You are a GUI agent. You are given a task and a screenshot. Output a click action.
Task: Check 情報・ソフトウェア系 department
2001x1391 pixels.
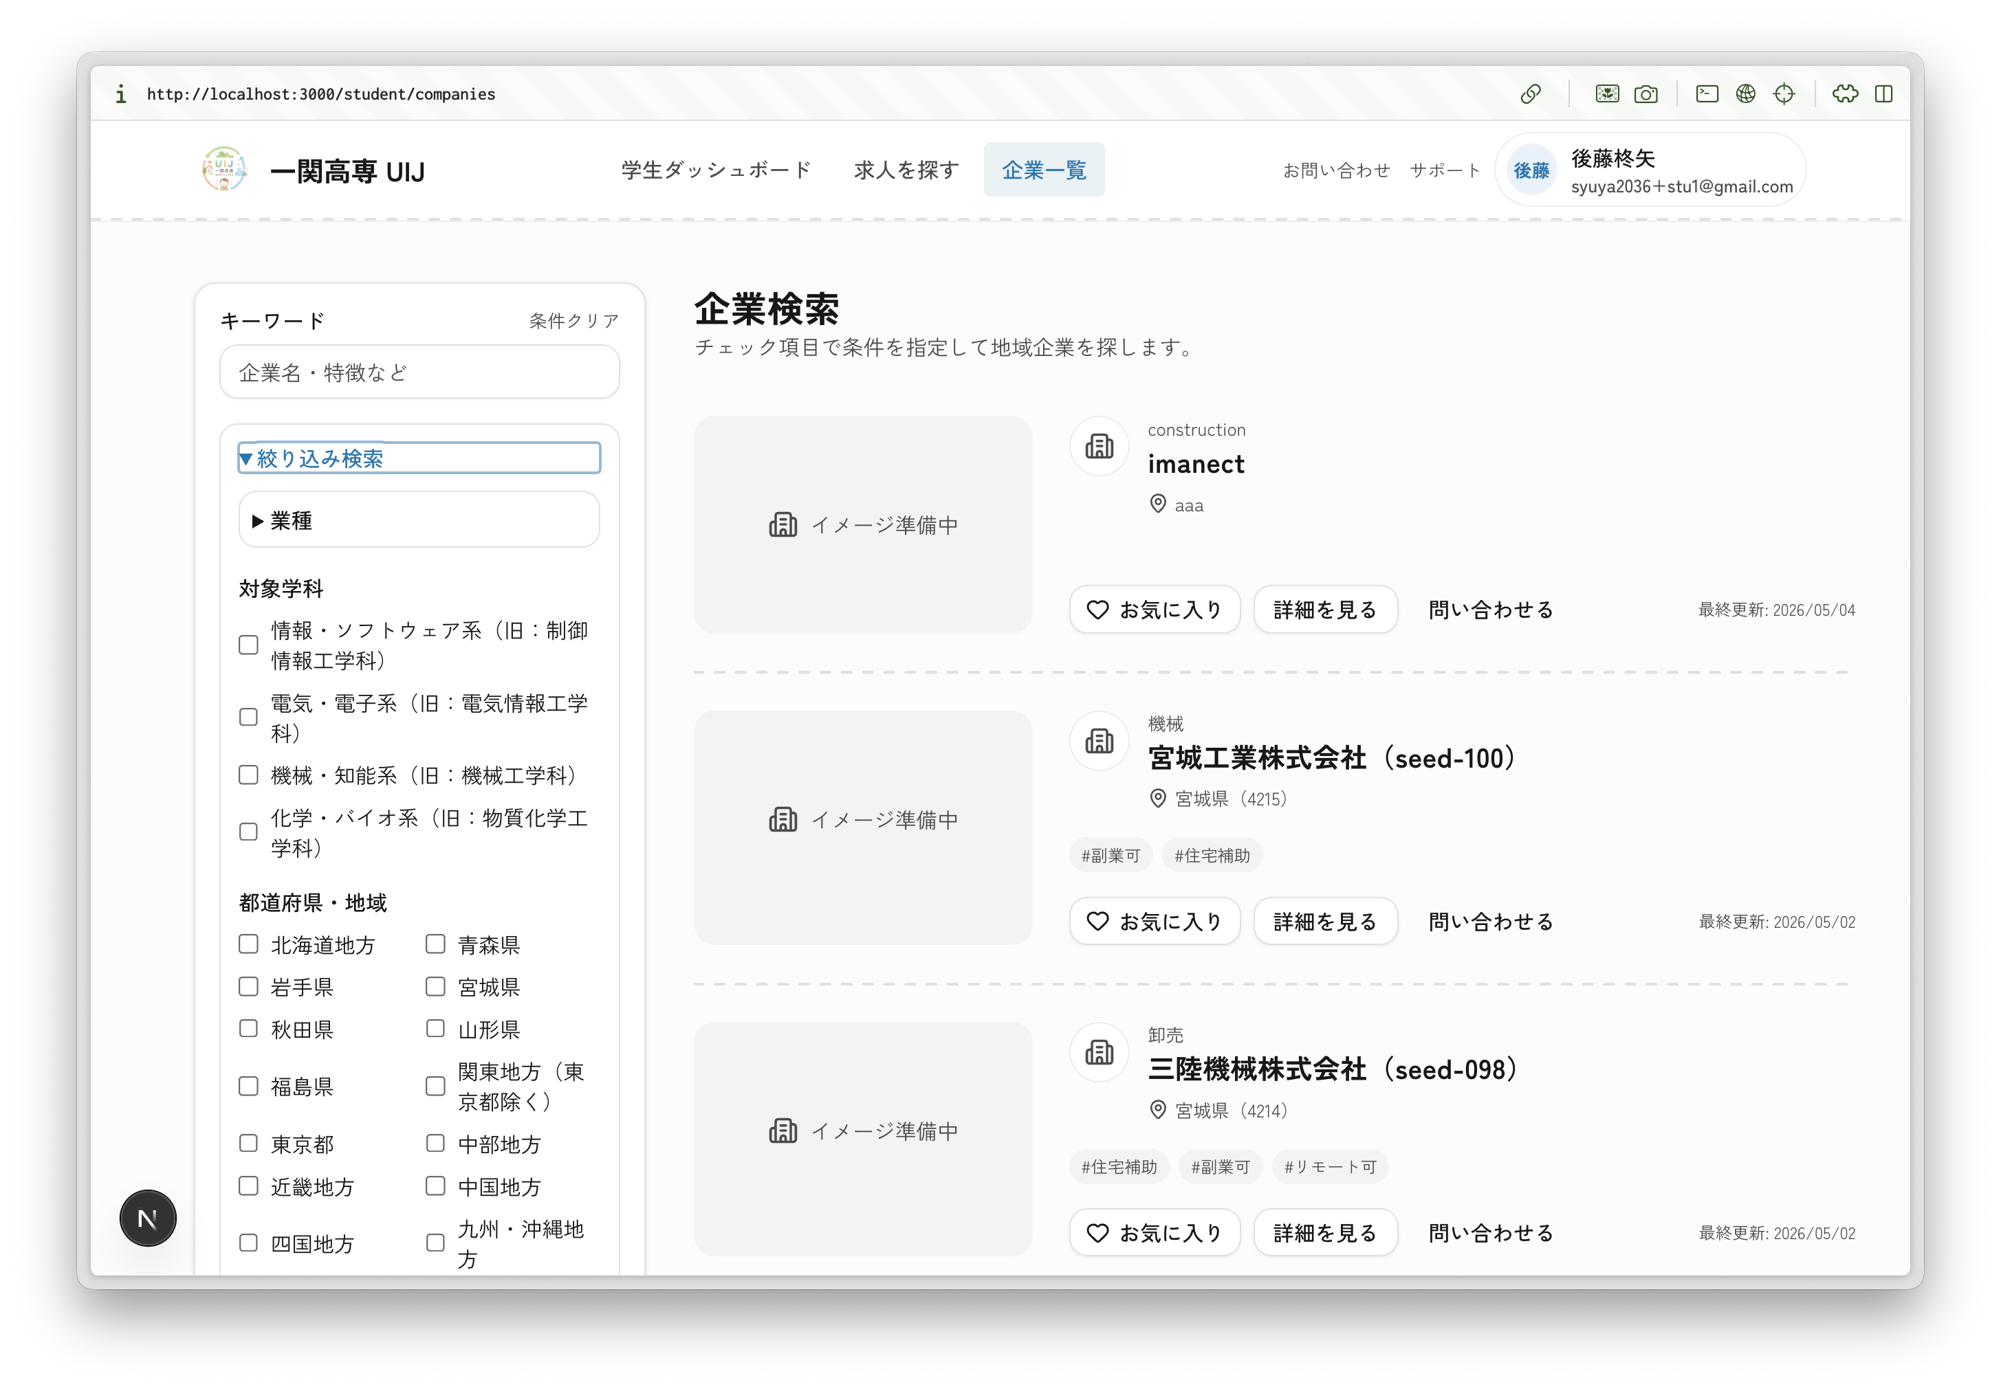[248, 645]
